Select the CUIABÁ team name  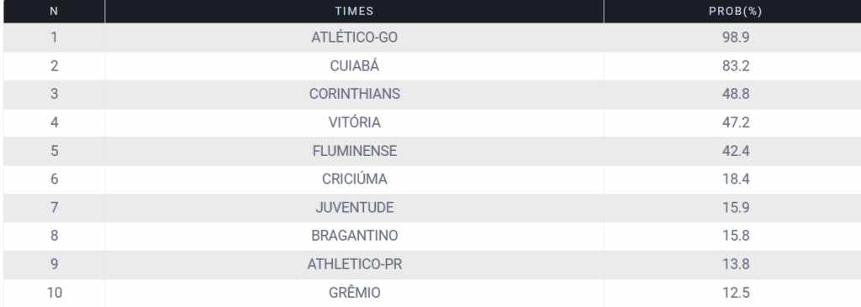[354, 65]
